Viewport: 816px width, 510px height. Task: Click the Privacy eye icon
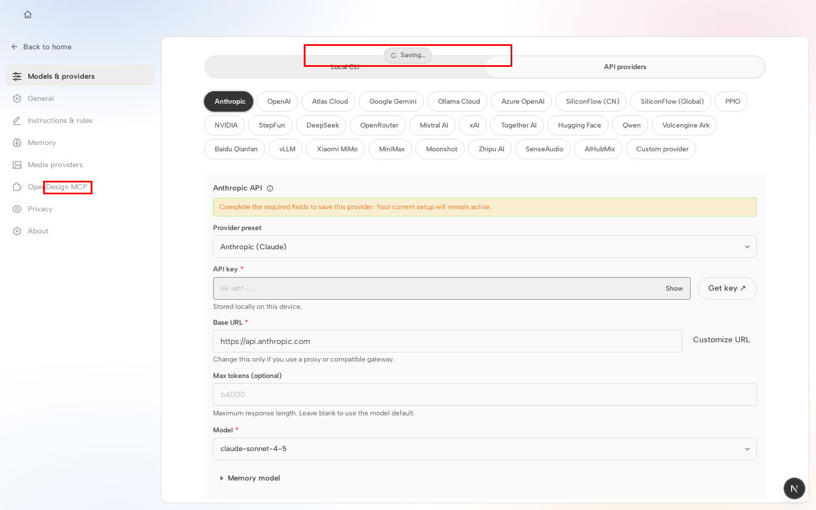[17, 209]
